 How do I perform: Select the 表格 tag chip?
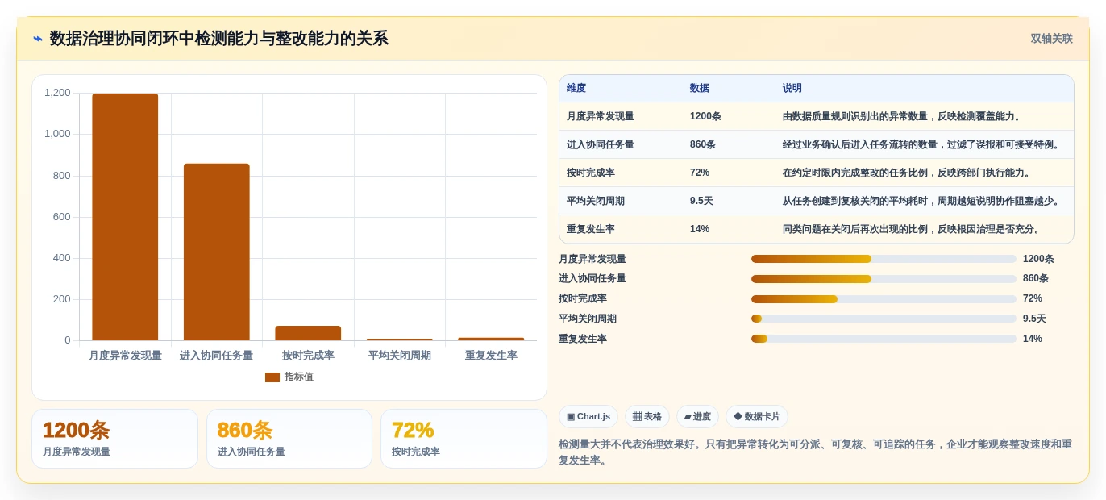tap(647, 417)
